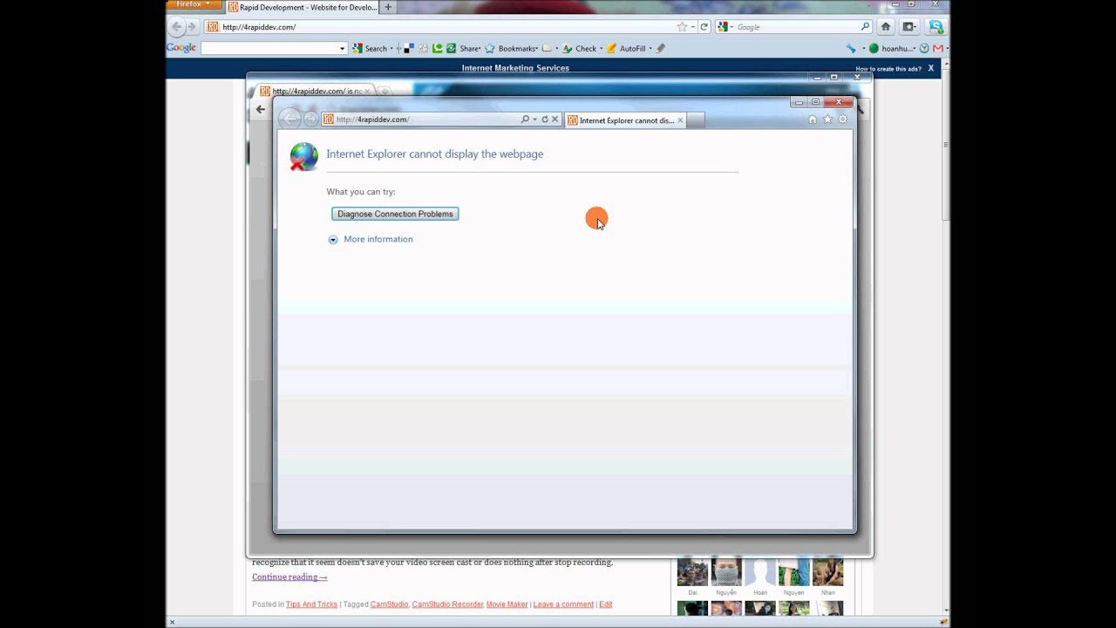The image size is (1116, 628).
Task: Click Leave a comment link
Action: click(x=563, y=604)
